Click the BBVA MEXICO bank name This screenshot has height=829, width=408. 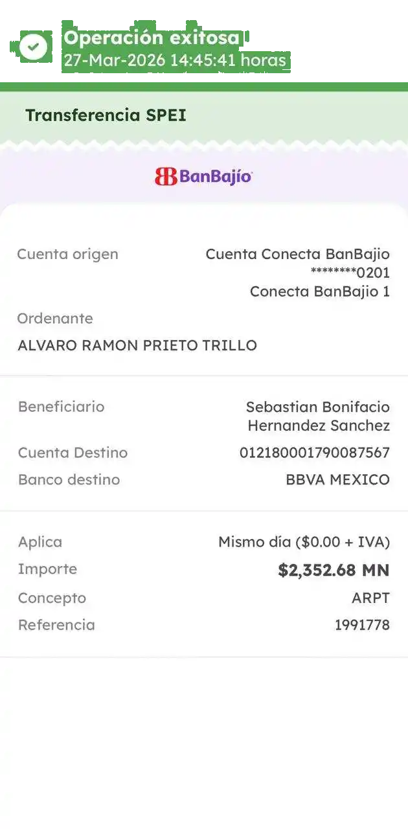337,480
